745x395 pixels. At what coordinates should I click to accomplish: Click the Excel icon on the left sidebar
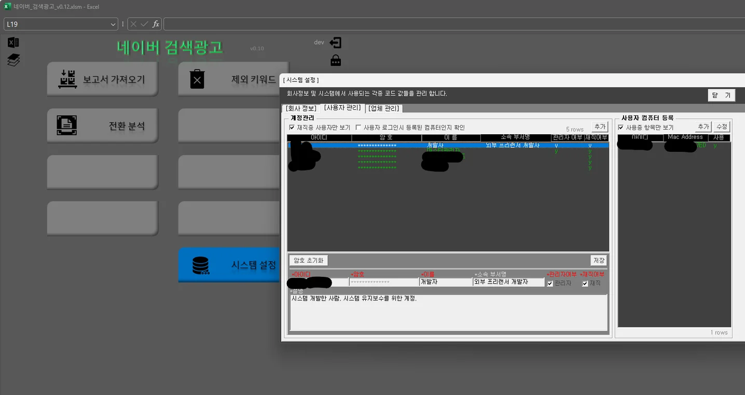13,43
